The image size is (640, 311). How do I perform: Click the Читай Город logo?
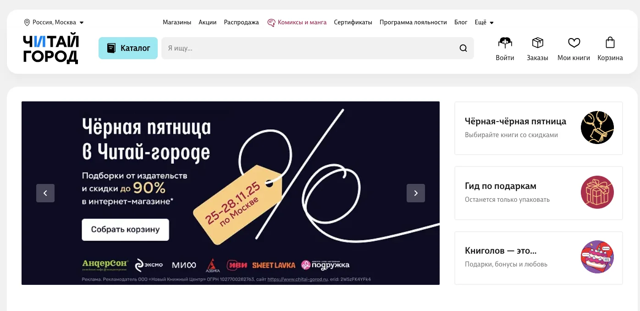point(51,49)
